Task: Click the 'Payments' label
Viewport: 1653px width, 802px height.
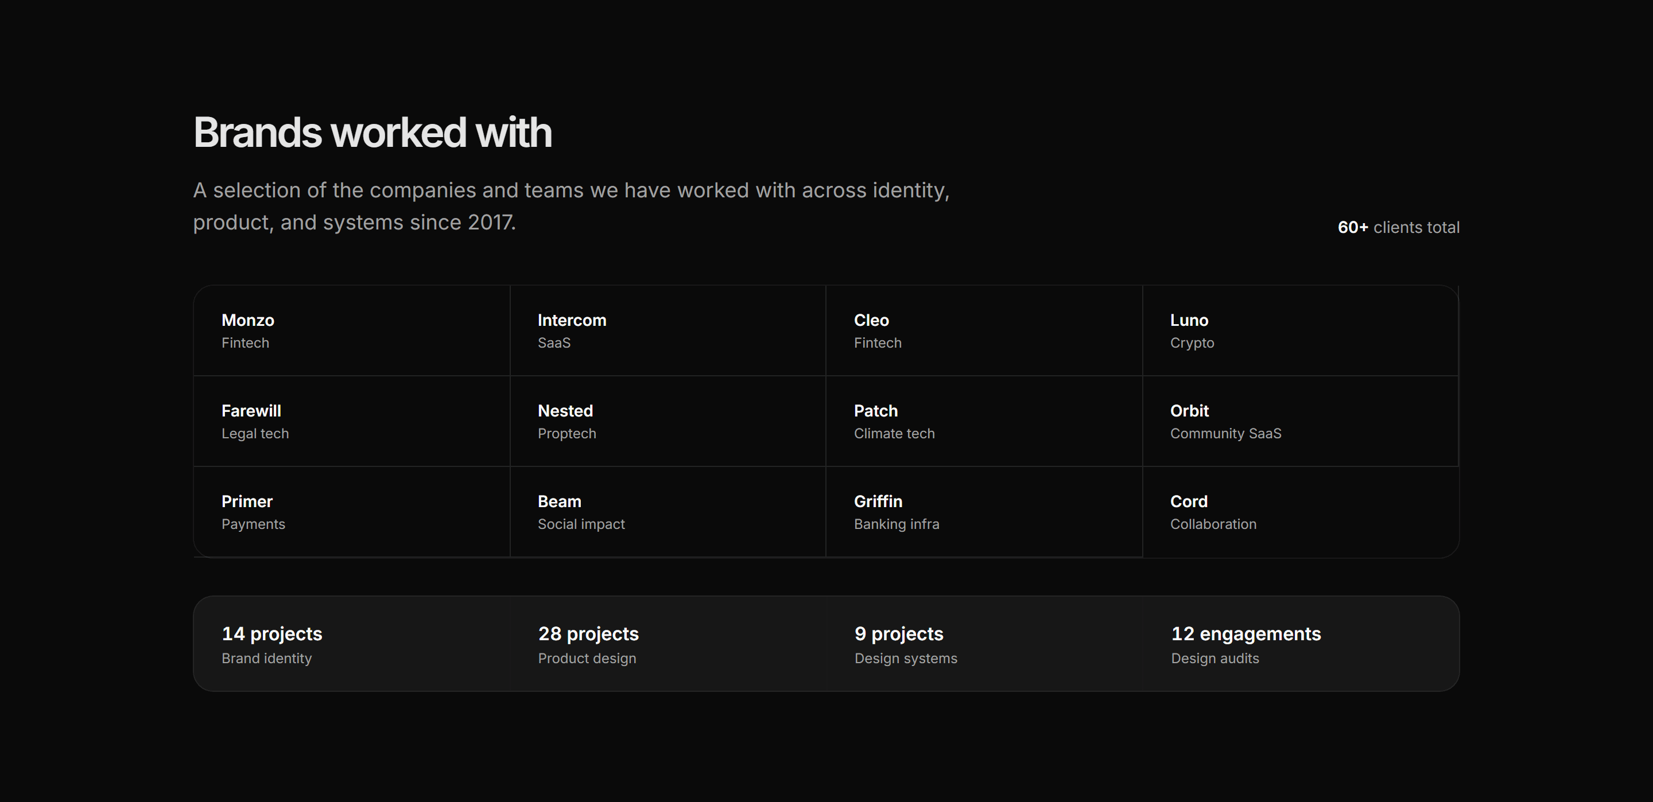Action: pyautogui.click(x=253, y=524)
